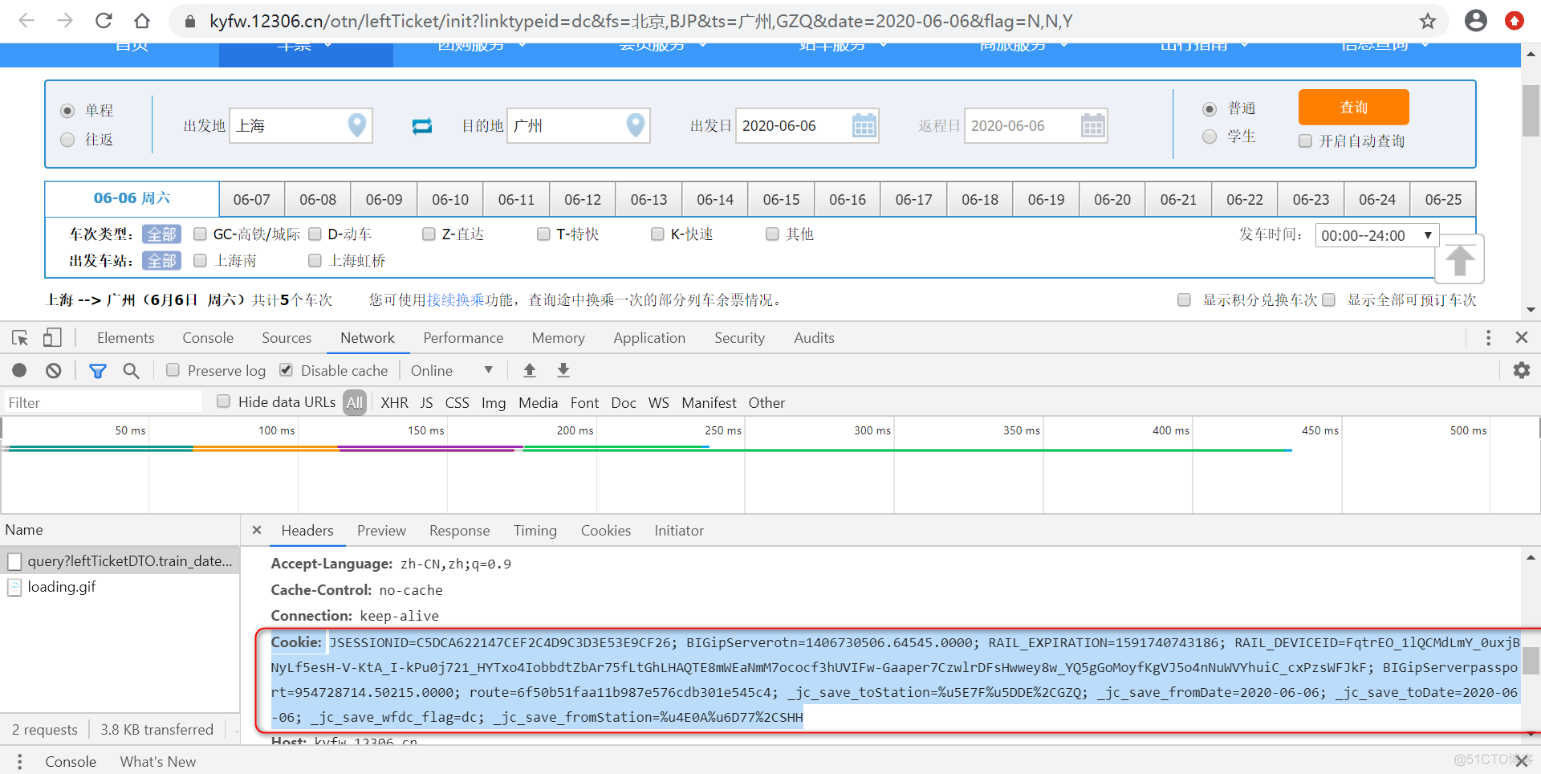
Task: Click the back-to-top arrow button
Action: tap(1459, 259)
